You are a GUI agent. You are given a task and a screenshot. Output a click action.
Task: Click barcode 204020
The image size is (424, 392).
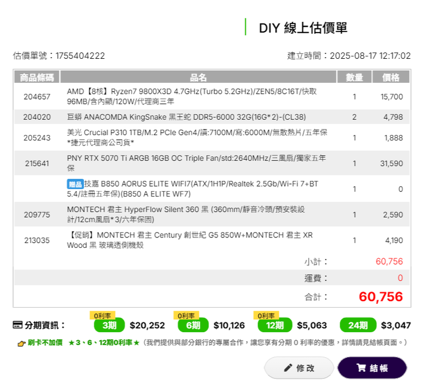tap(37, 117)
